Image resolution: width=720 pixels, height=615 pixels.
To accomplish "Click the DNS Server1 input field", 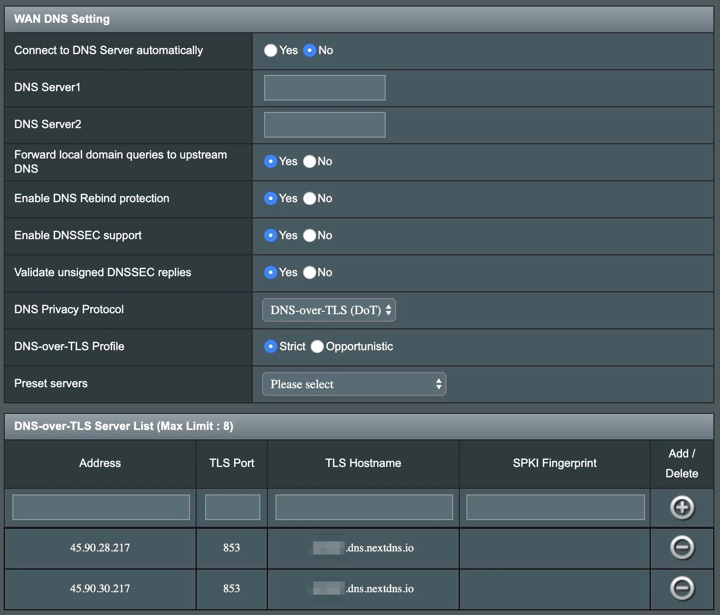I will click(324, 87).
